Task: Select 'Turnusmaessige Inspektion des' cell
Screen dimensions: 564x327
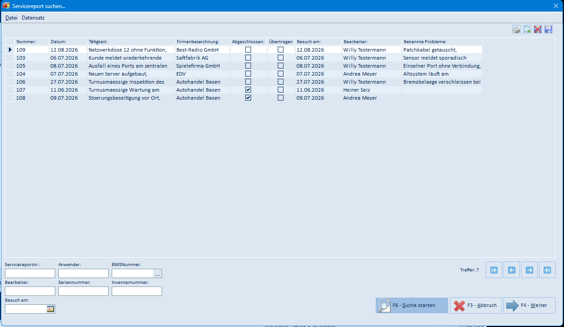Action: [x=131, y=82]
